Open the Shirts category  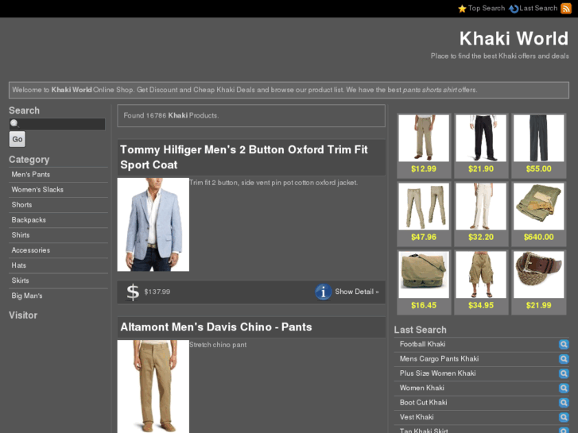(x=21, y=234)
